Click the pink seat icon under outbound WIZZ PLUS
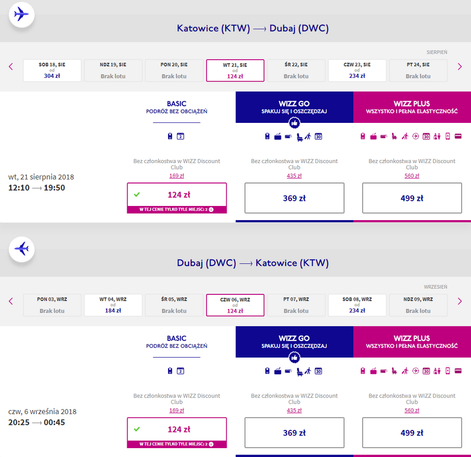471x457 pixels. pos(394,136)
